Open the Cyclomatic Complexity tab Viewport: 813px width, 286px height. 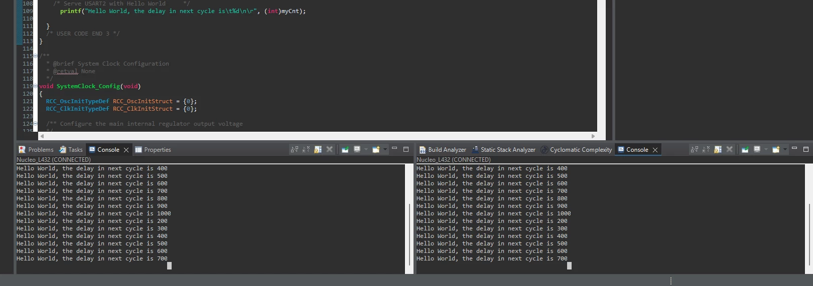[x=576, y=150]
